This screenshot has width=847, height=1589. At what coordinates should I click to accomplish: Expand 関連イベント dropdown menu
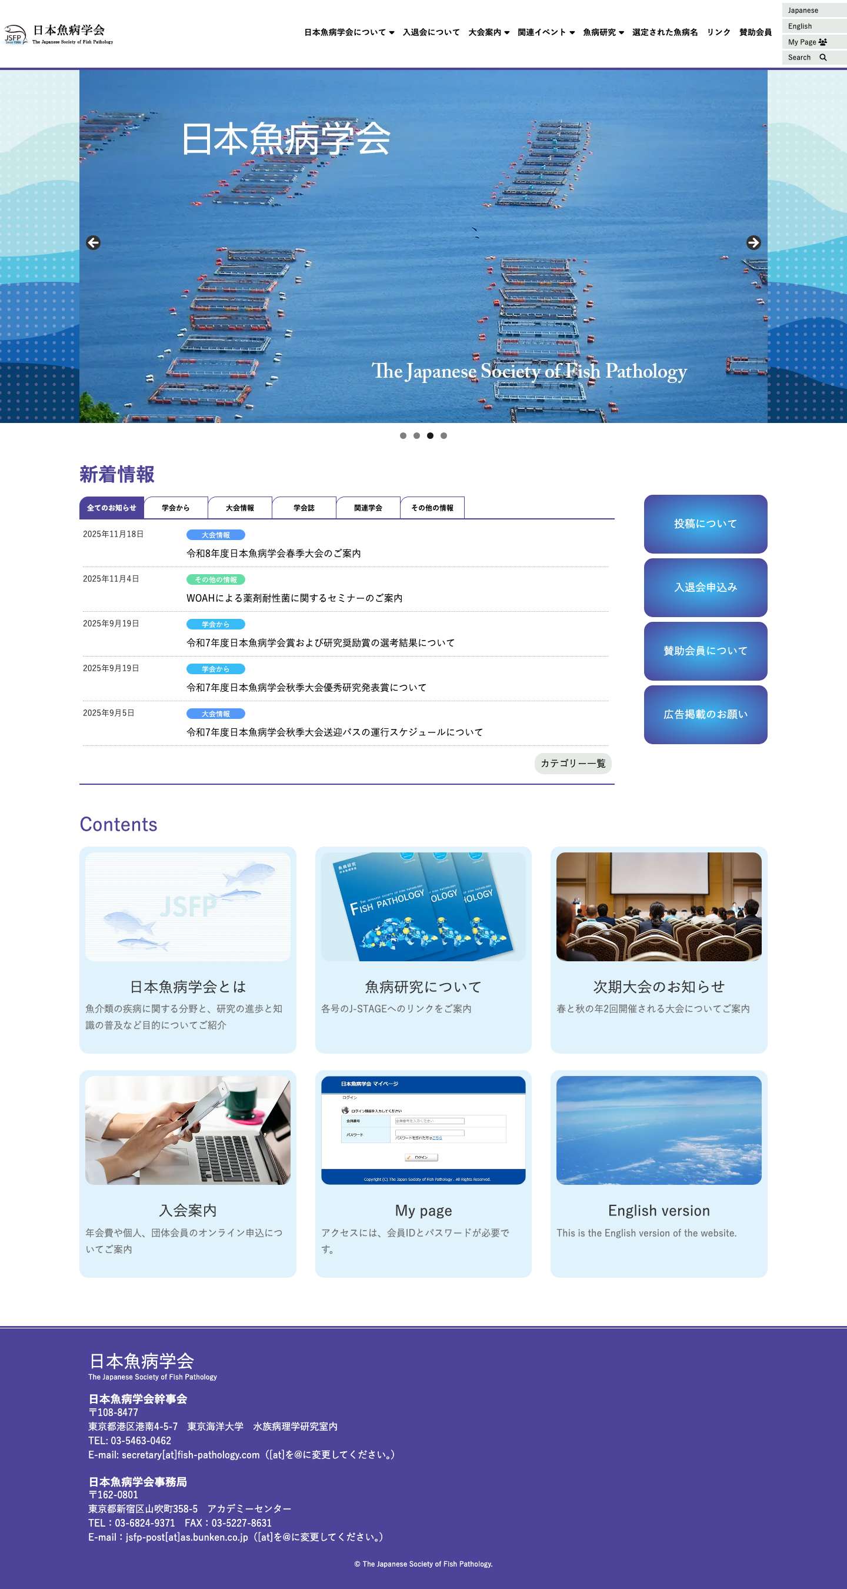(546, 32)
